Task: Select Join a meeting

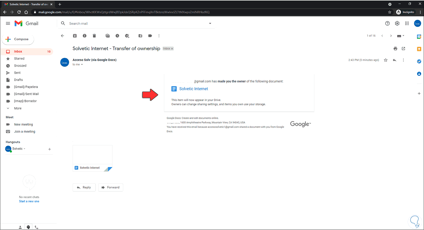Action: (x=25, y=132)
